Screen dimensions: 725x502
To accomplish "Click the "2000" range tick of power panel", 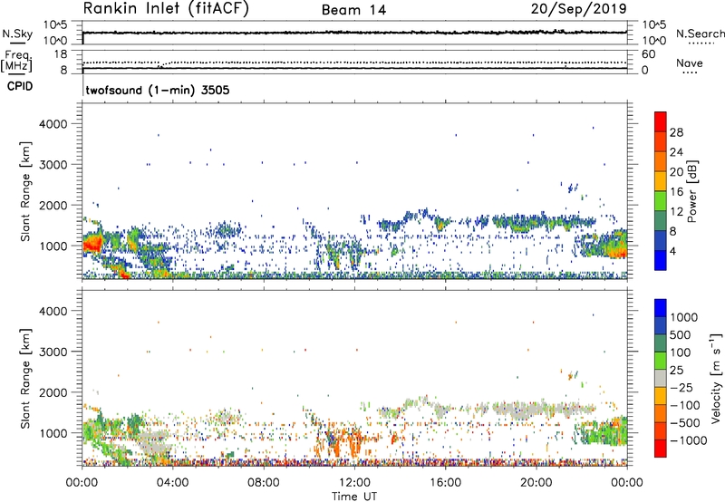I will [x=53, y=205].
